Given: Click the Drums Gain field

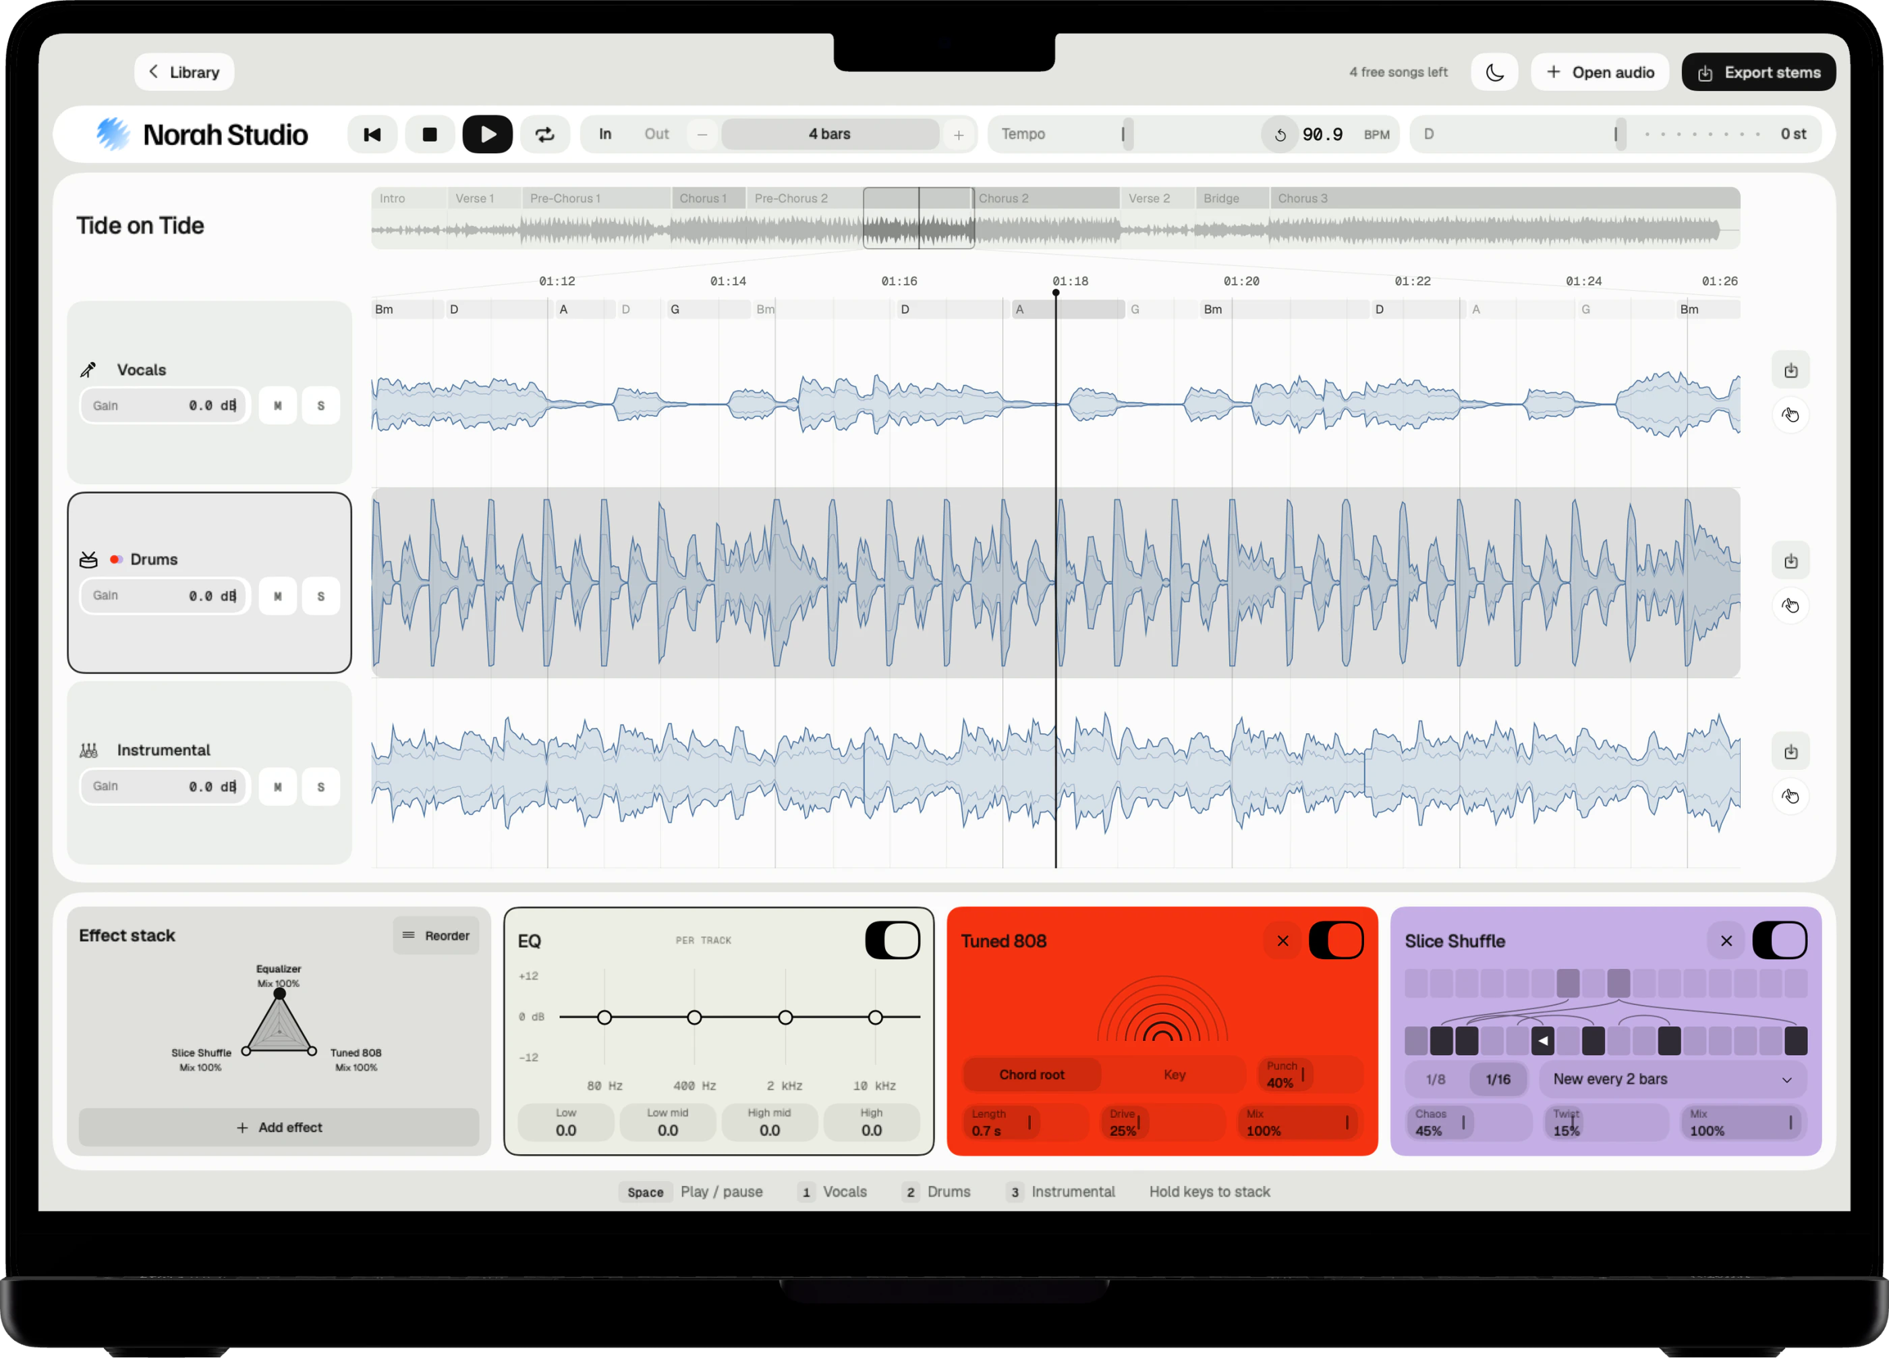Looking at the screenshot, I should (x=165, y=596).
